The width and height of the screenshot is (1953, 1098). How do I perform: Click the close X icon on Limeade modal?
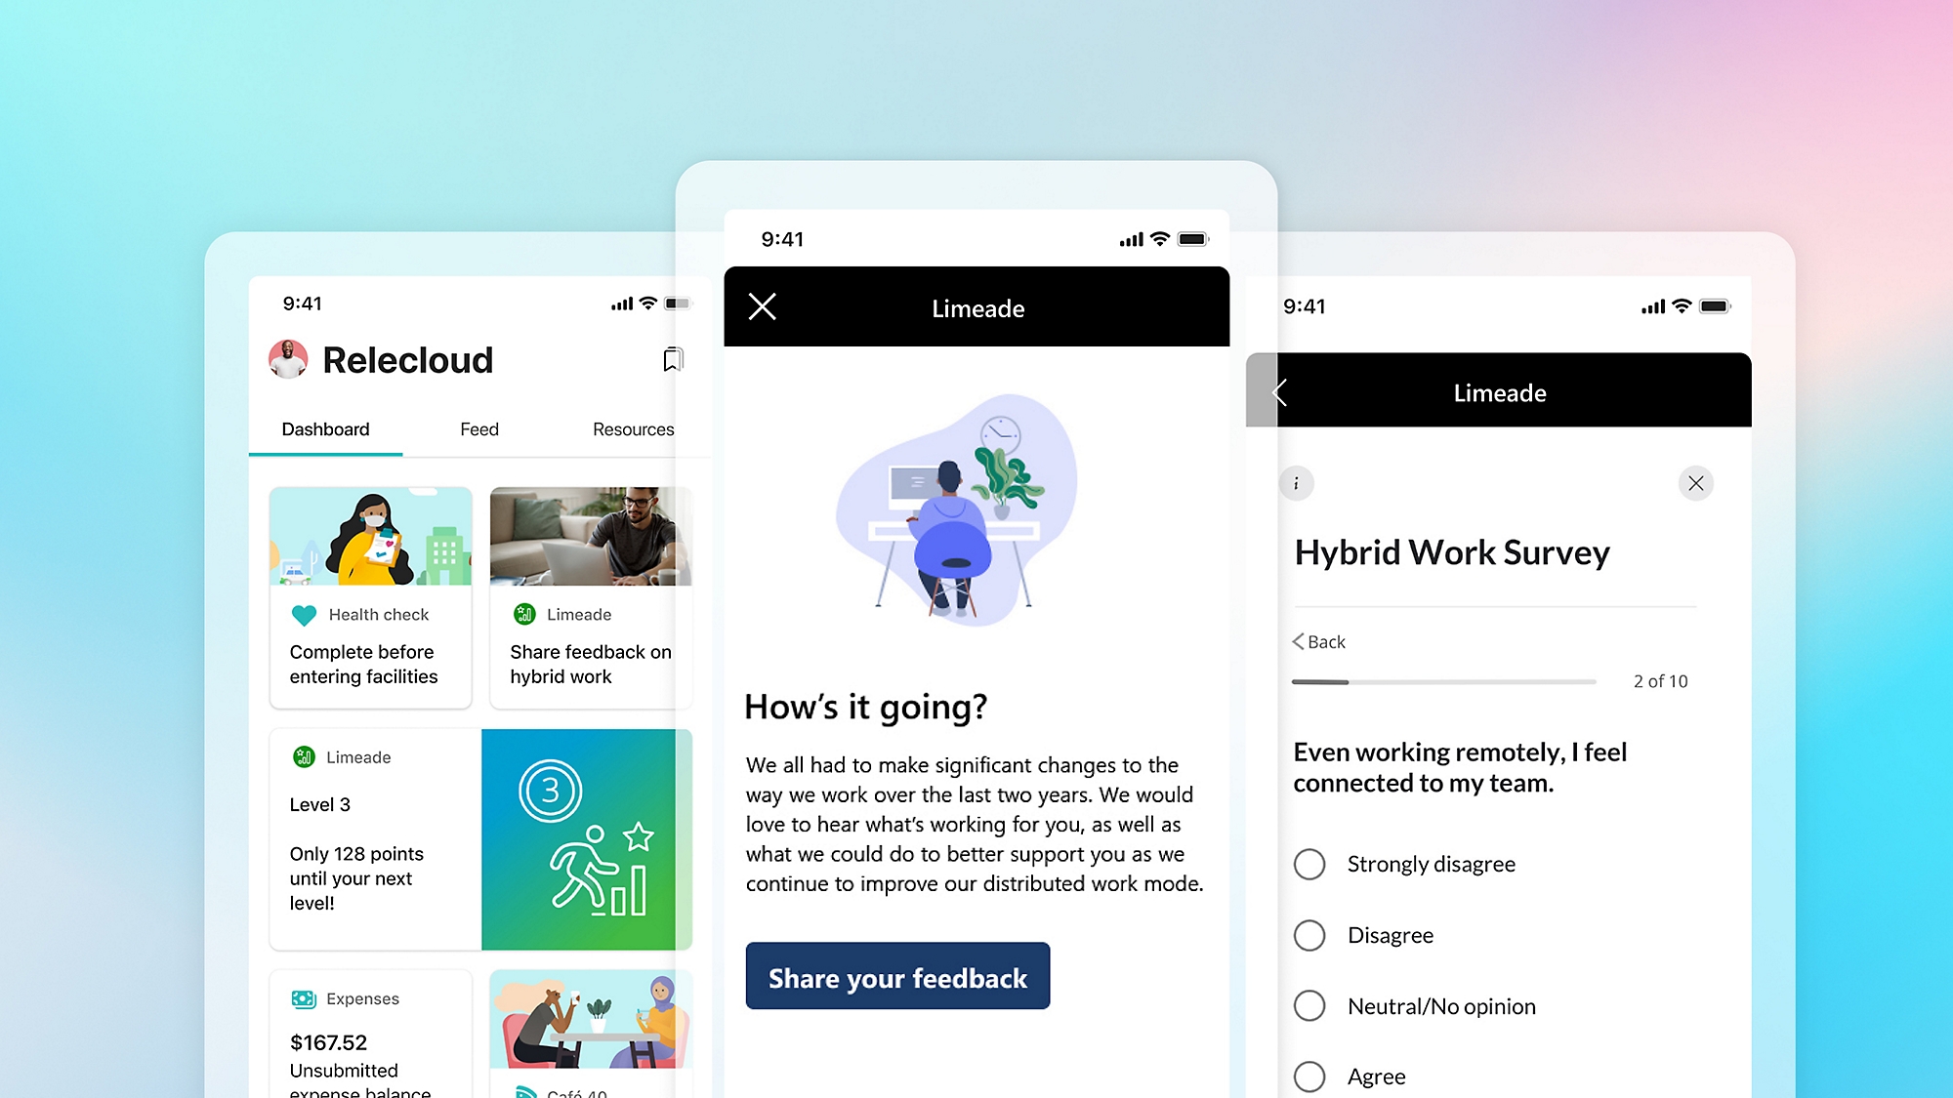coord(759,307)
